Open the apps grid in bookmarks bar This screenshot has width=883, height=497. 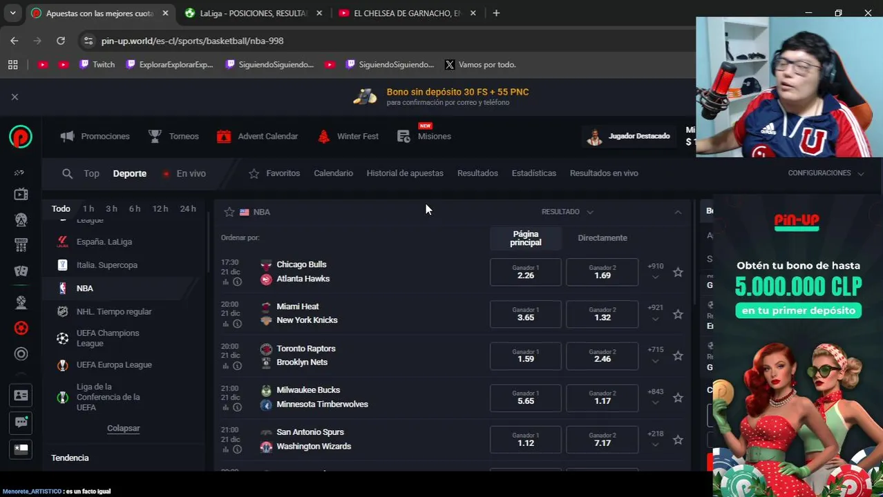coord(12,64)
